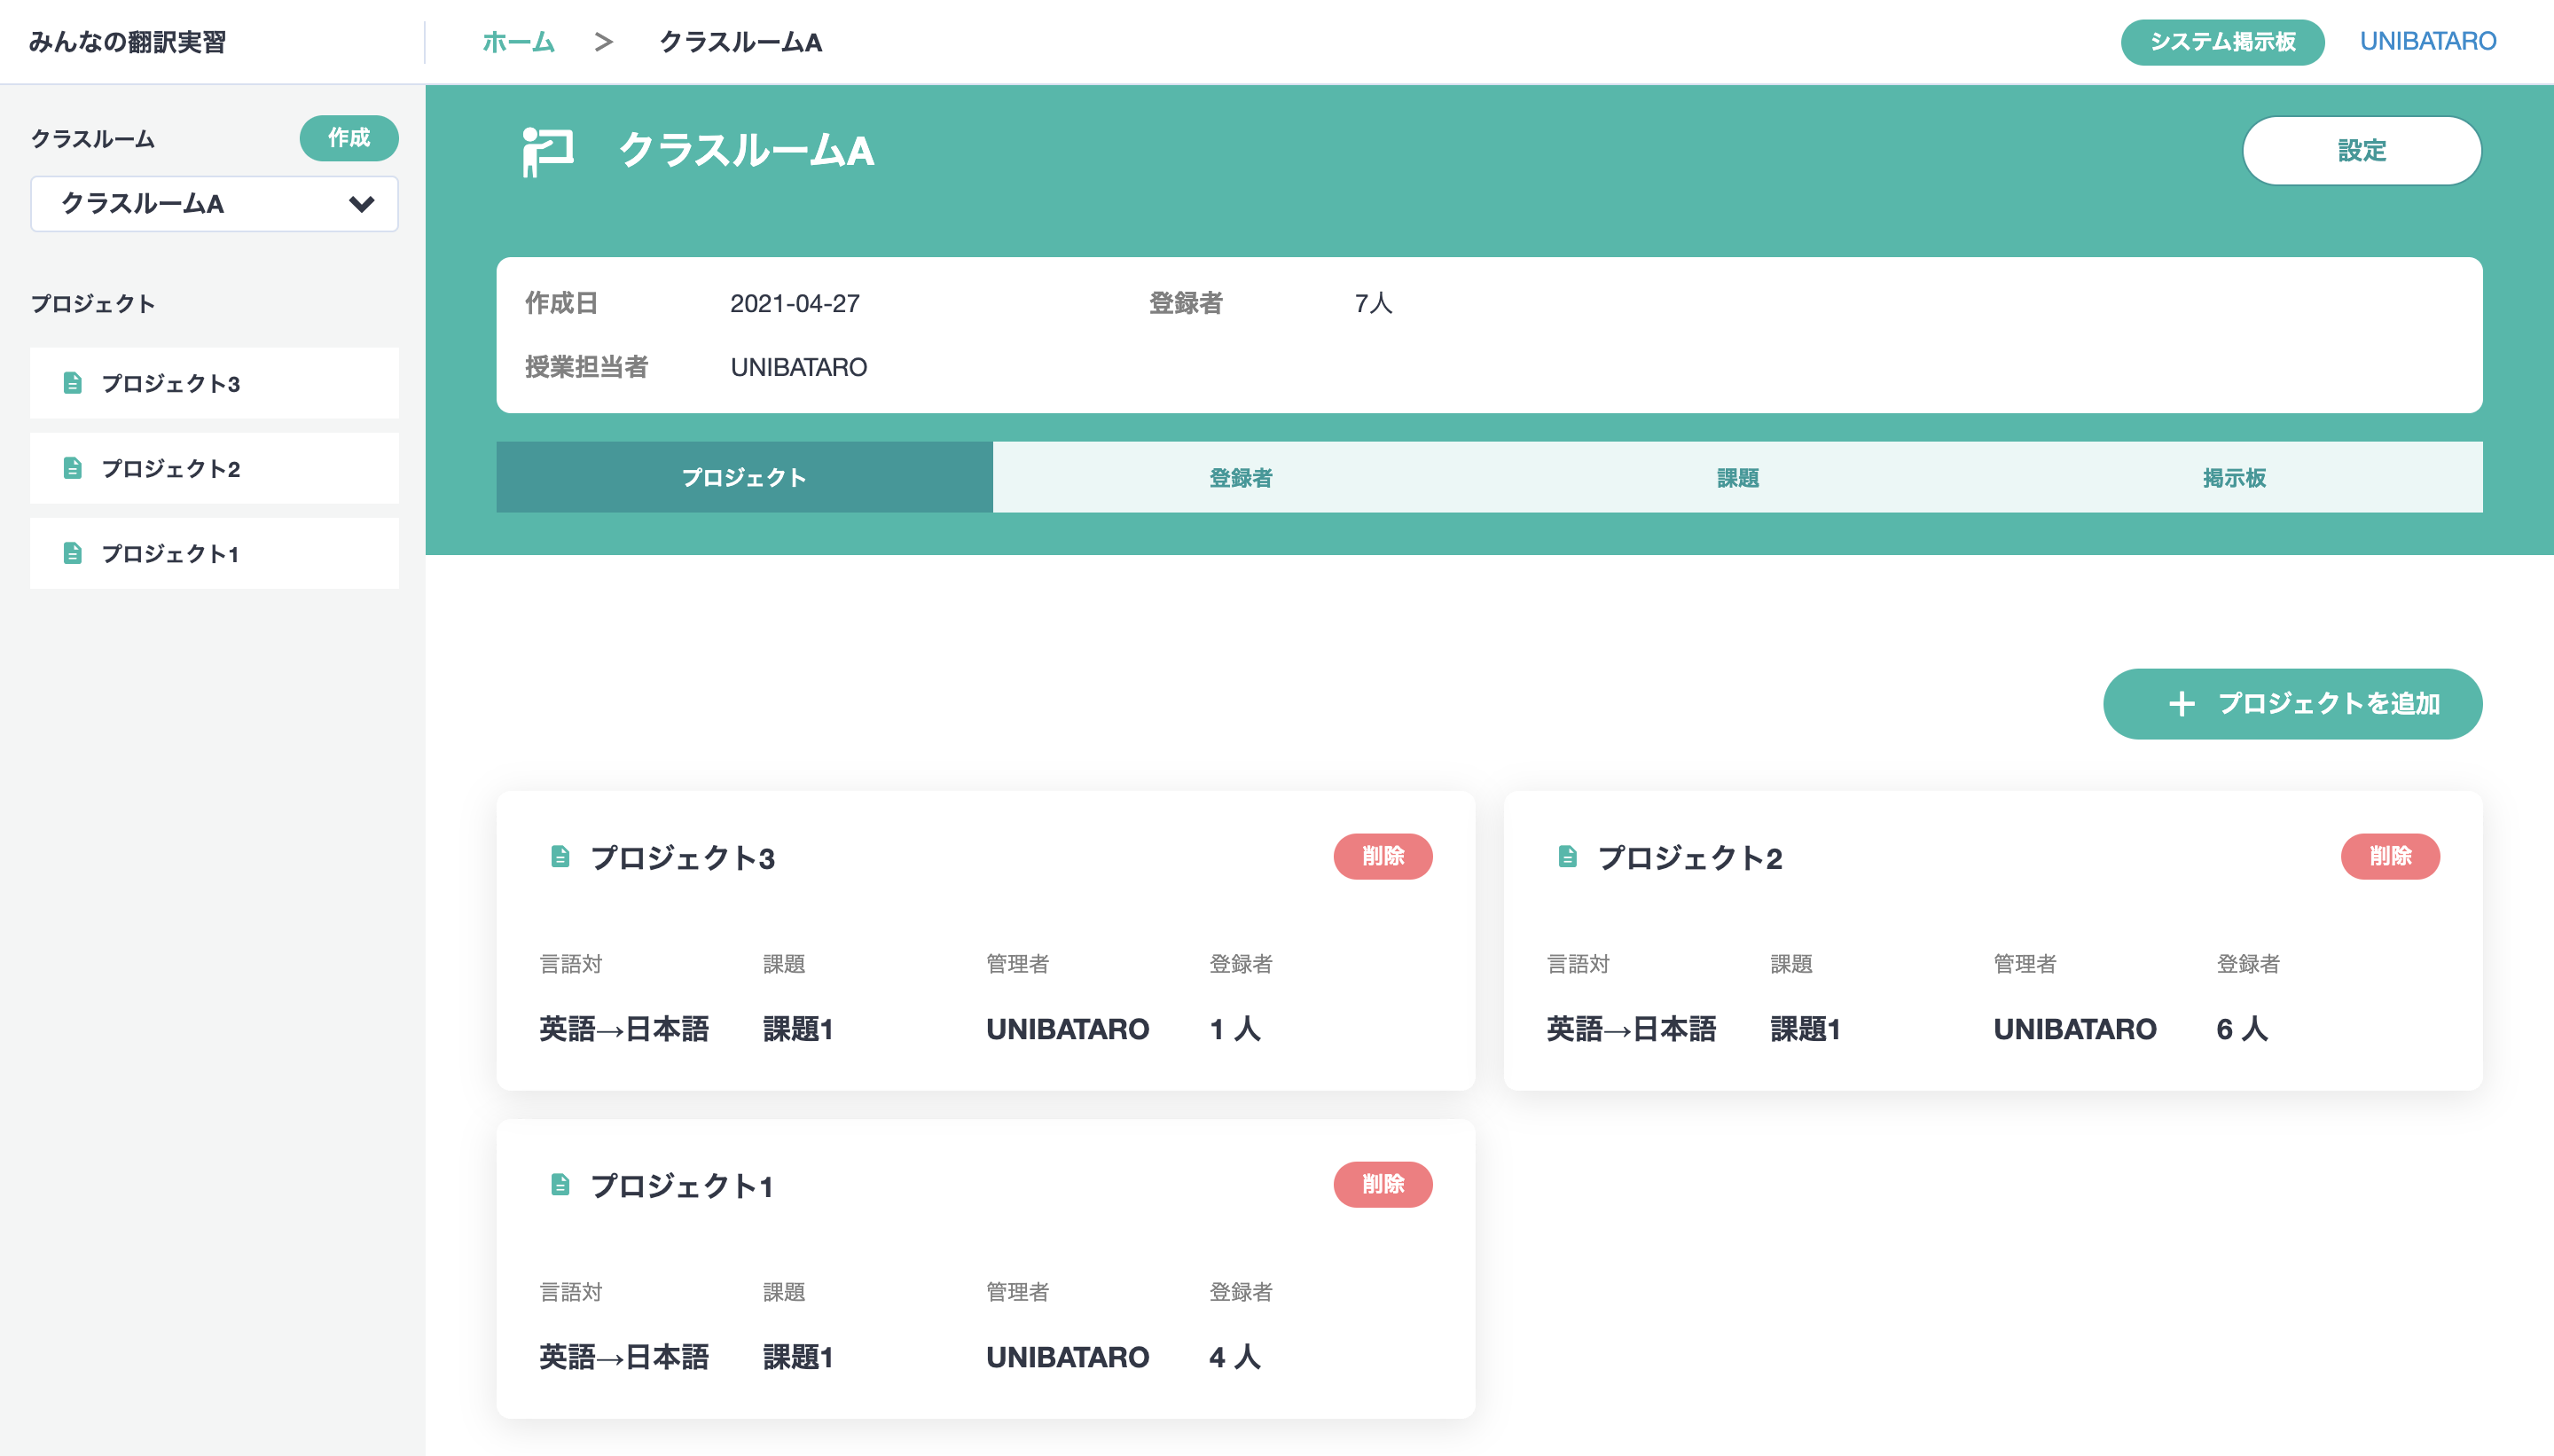
Task: Click the chevron arrow of classroom selector
Action: [361, 204]
